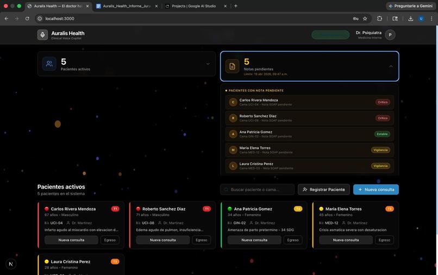
Task: Reload the localhost page
Action: pos(27,18)
